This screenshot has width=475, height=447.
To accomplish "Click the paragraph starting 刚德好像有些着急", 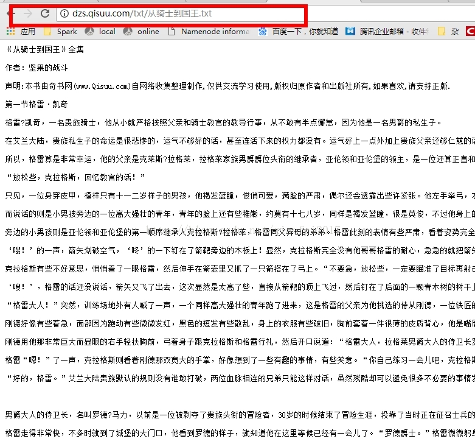I will point(240,323).
